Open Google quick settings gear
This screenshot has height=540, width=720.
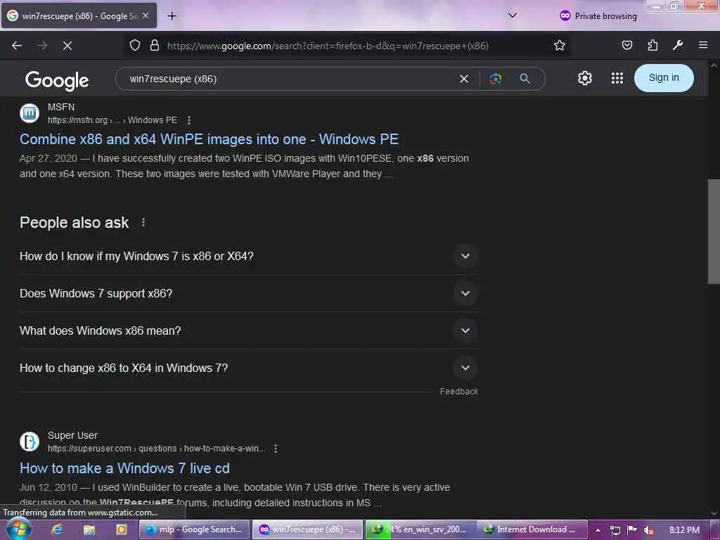[x=584, y=78]
